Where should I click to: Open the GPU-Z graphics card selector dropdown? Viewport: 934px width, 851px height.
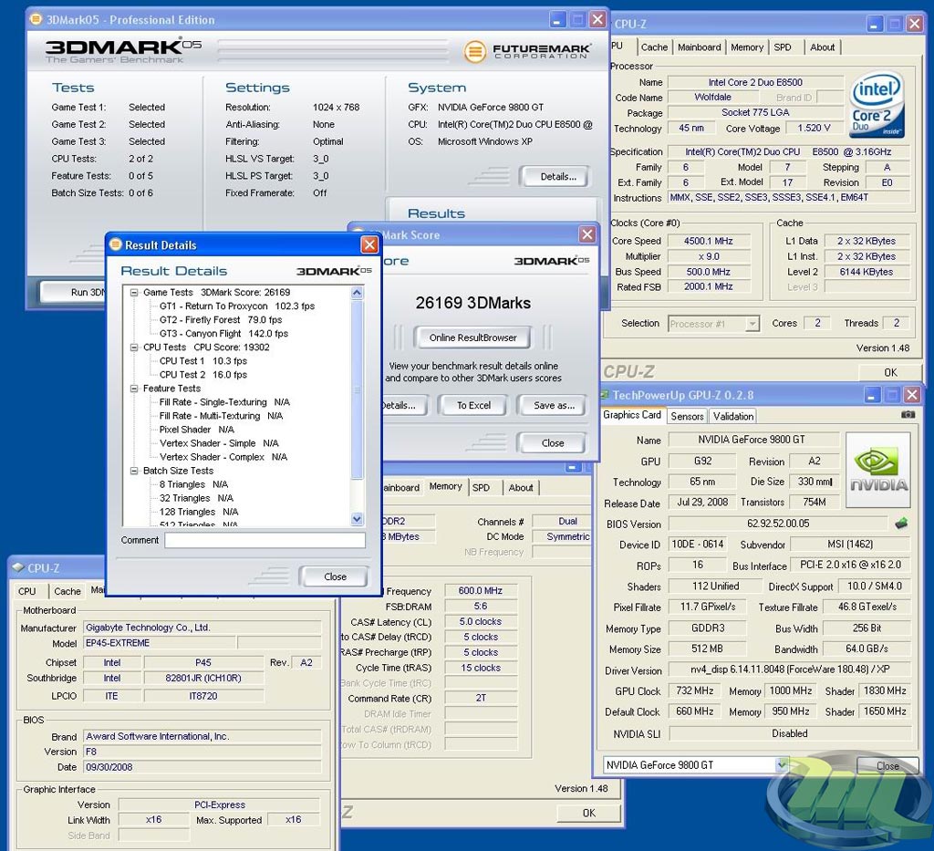781,764
